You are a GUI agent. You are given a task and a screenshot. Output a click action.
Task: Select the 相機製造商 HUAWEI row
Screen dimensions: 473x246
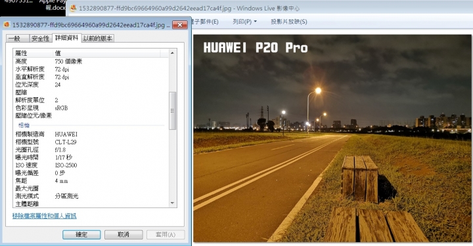click(x=91, y=134)
